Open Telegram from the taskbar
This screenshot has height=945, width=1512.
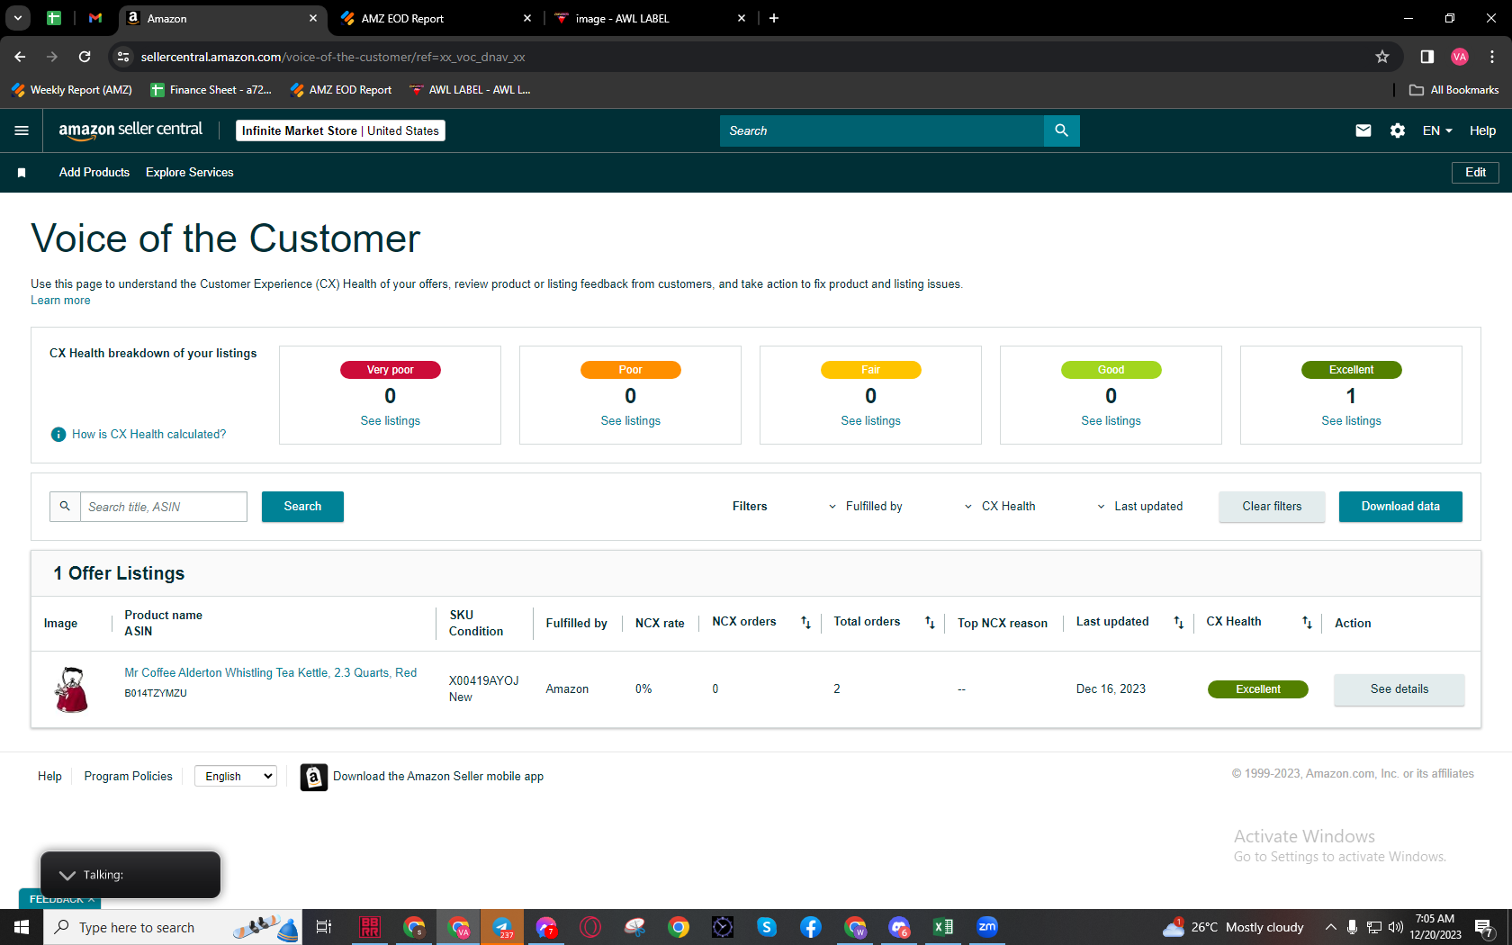[x=502, y=927]
